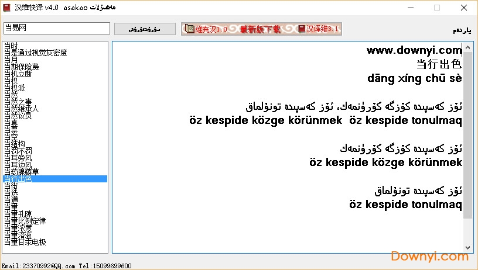Click scroll up arrow of result pane
The height and width of the screenshot is (270, 478).
coord(467,46)
